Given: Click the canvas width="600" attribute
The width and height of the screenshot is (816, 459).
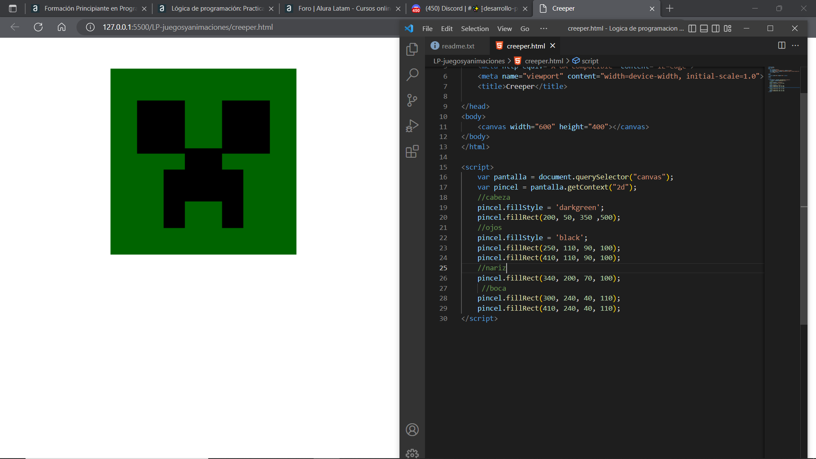Looking at the screenshot, I should tap(533, 127).
